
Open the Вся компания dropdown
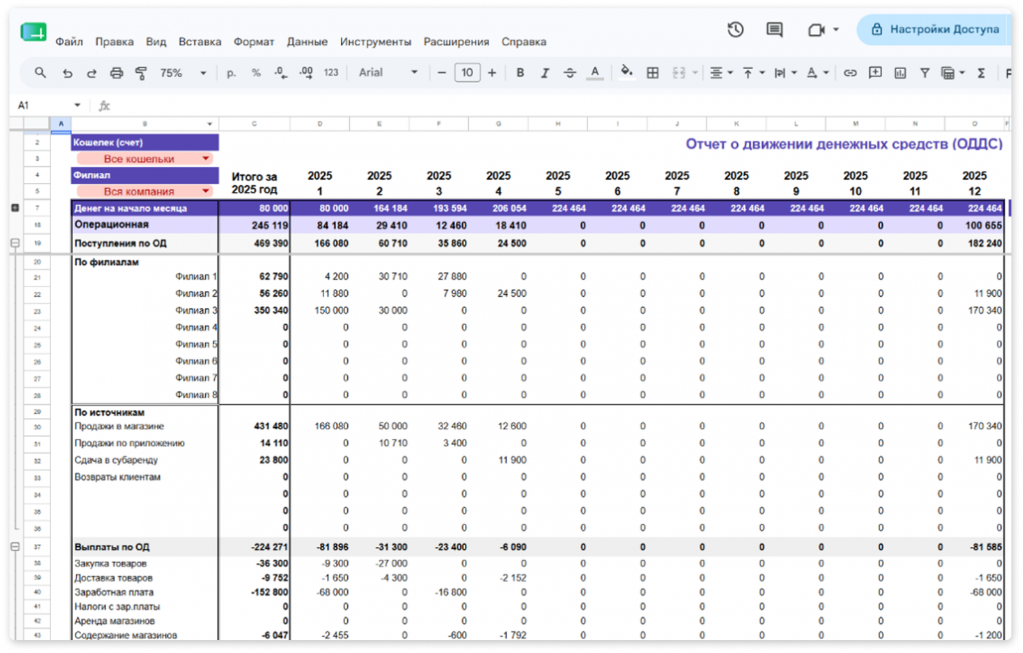pos(144,191)
